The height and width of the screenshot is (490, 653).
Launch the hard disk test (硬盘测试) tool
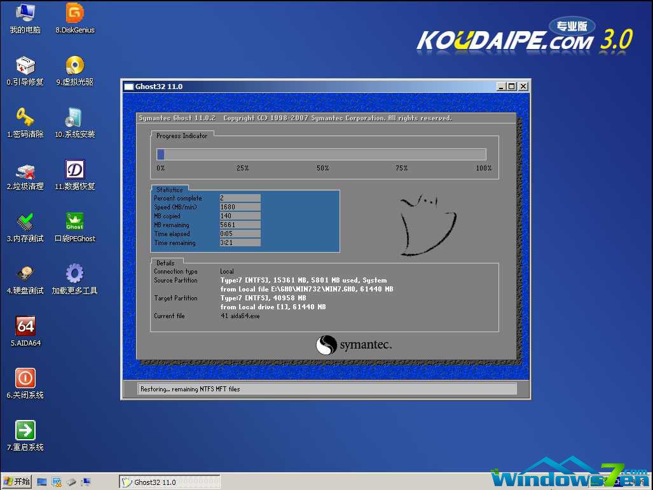[x=25, y=274]
